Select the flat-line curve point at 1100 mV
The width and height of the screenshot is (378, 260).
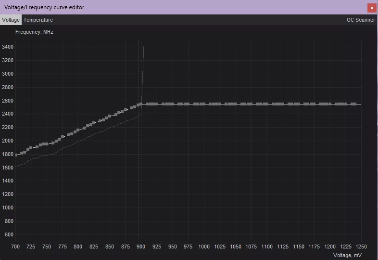pos(266,104)
